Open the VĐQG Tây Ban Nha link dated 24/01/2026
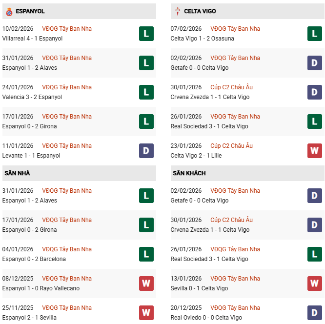 coord(67,87)
